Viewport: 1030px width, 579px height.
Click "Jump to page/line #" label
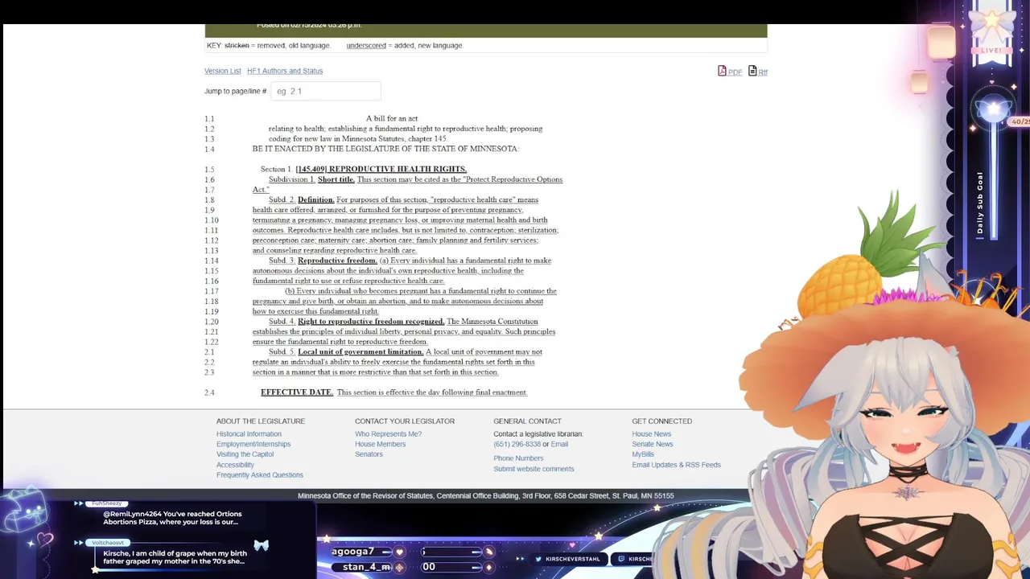[235, 91]
